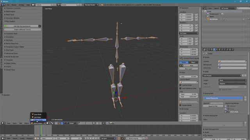Image resolution: width=250 pixels, height=140 pixels.
Task: Open the Render menu in top bar
Action: [x=14, y=5]
